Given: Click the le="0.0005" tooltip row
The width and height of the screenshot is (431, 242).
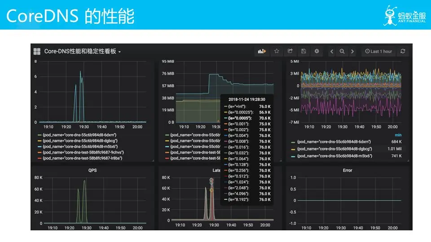Looking at the screenshot, I should point(247,118).
